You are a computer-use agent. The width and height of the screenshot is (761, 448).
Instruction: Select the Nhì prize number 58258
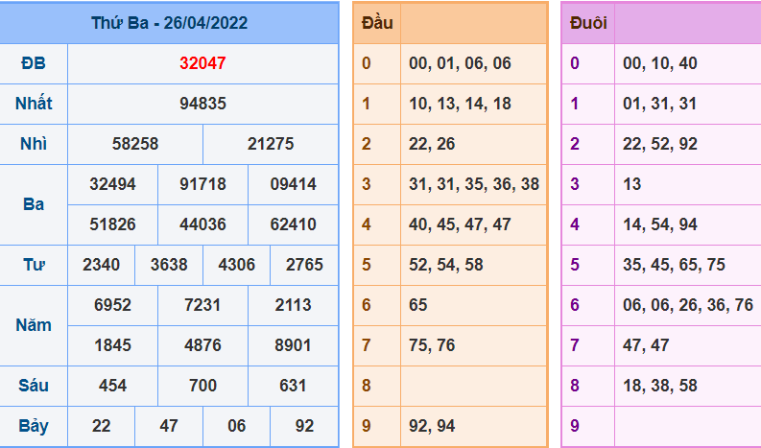coord(135,144)
